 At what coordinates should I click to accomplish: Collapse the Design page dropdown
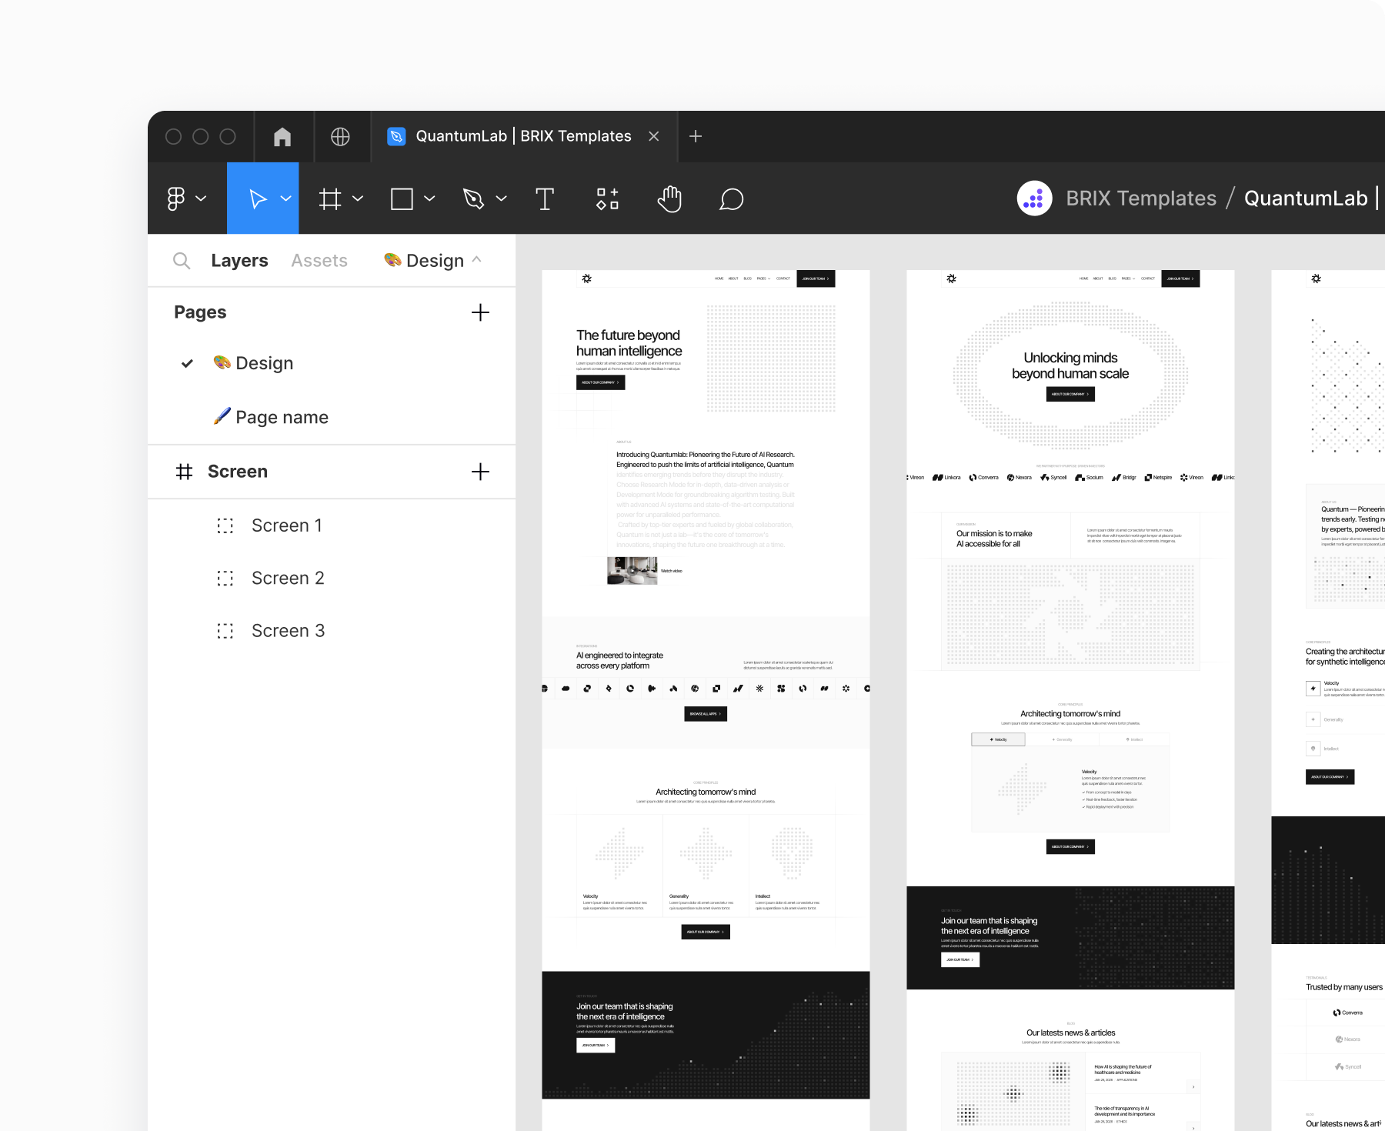(x=477, y=260)
